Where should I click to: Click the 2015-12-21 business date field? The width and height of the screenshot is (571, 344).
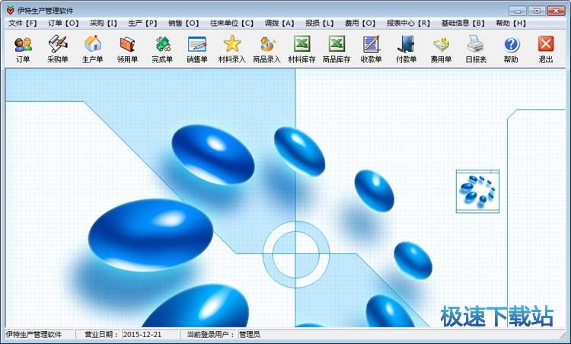(150, 335)
